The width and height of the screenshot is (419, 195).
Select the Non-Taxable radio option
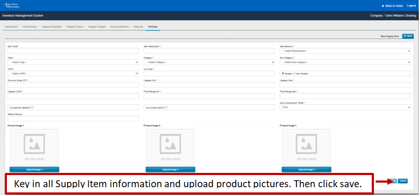click(x=294, y=73)
